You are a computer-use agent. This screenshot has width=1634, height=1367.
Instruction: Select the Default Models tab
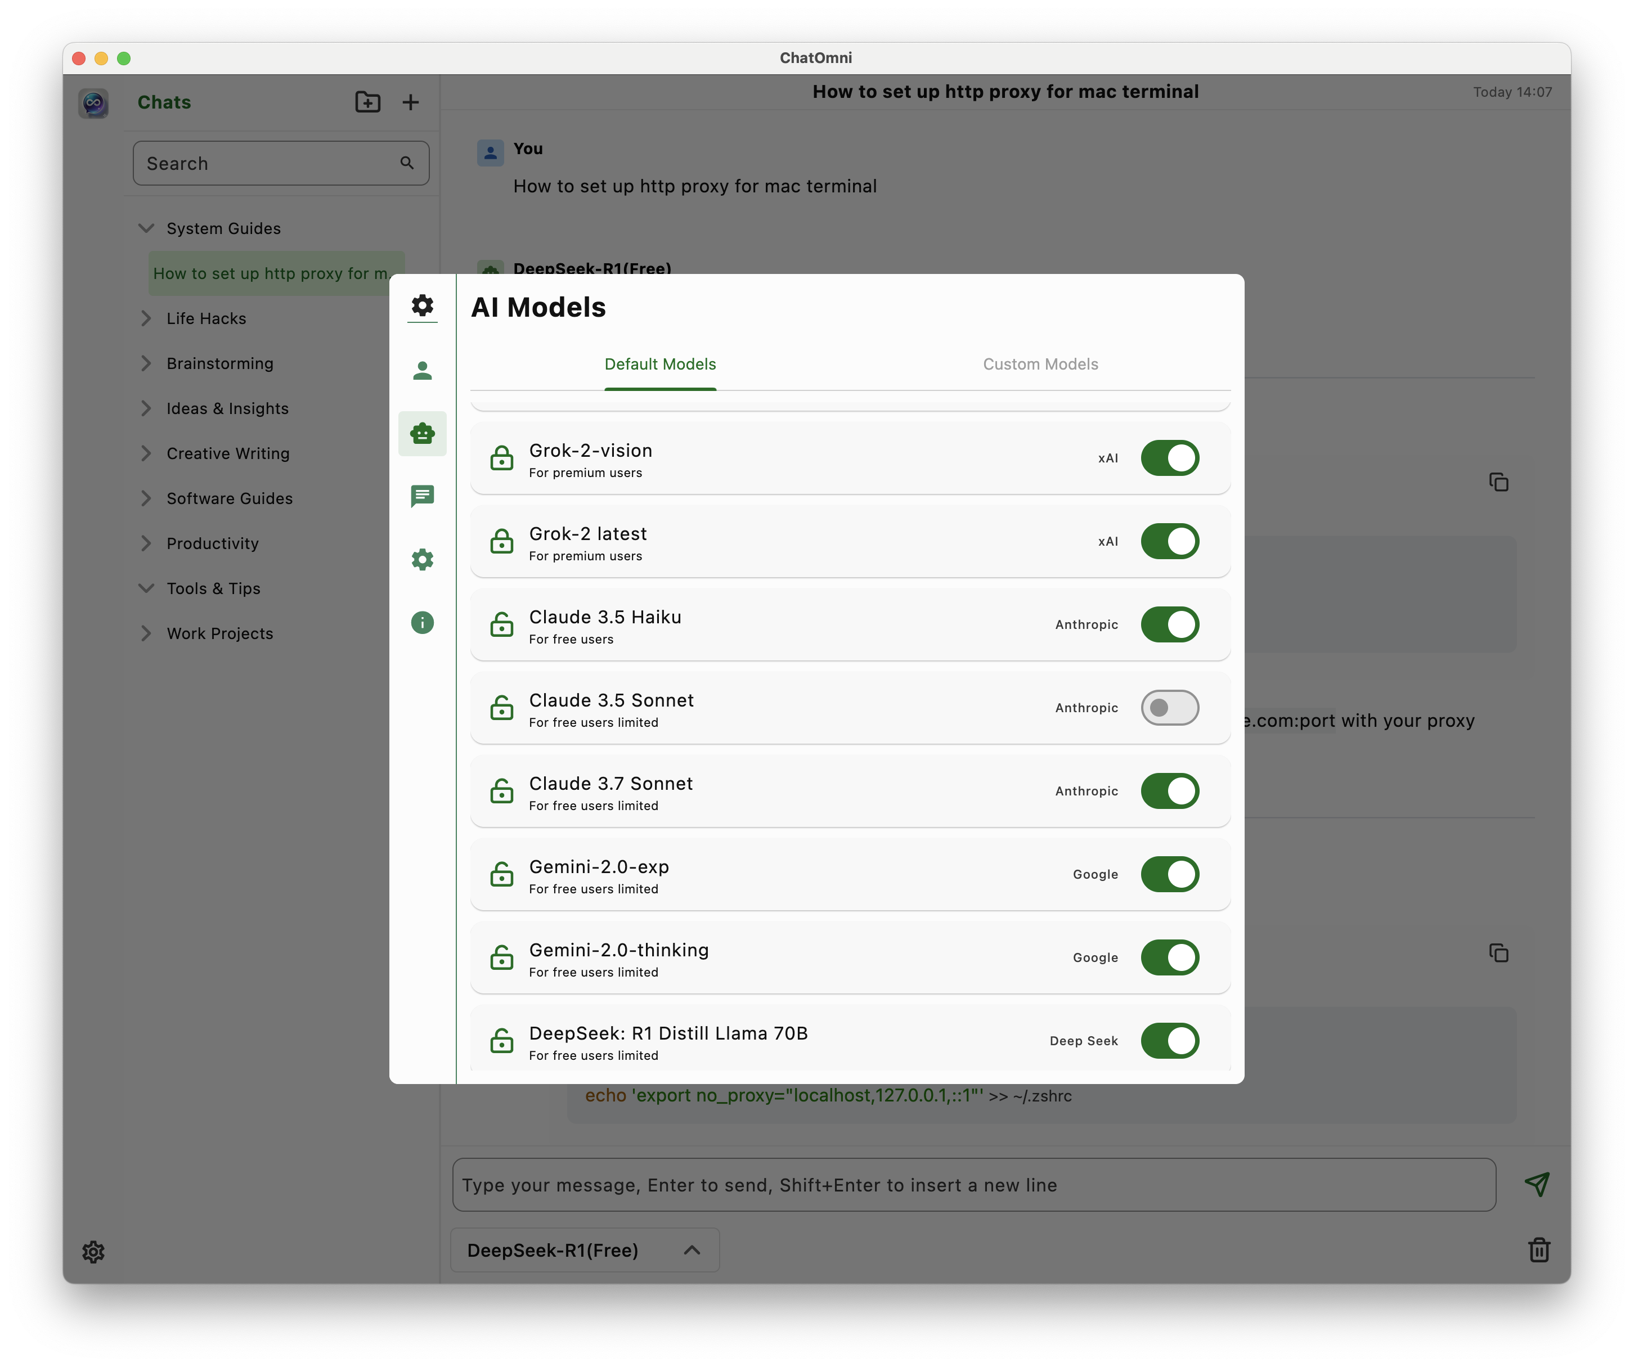(660, 364)
